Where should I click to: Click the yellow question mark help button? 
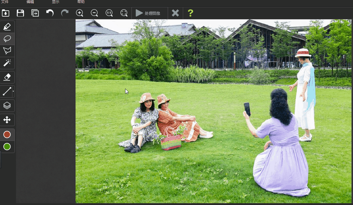[190, 13]
